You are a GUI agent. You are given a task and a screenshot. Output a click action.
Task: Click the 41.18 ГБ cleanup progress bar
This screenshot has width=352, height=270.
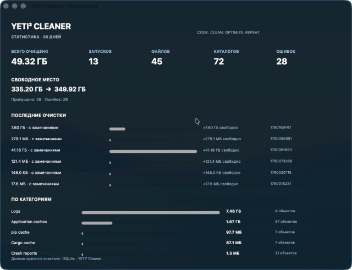click(x=153, y=151)
